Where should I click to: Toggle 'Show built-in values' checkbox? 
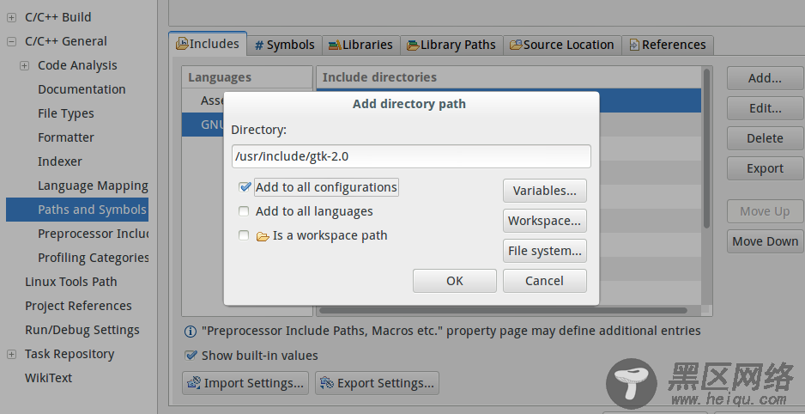tap(191, 356)
